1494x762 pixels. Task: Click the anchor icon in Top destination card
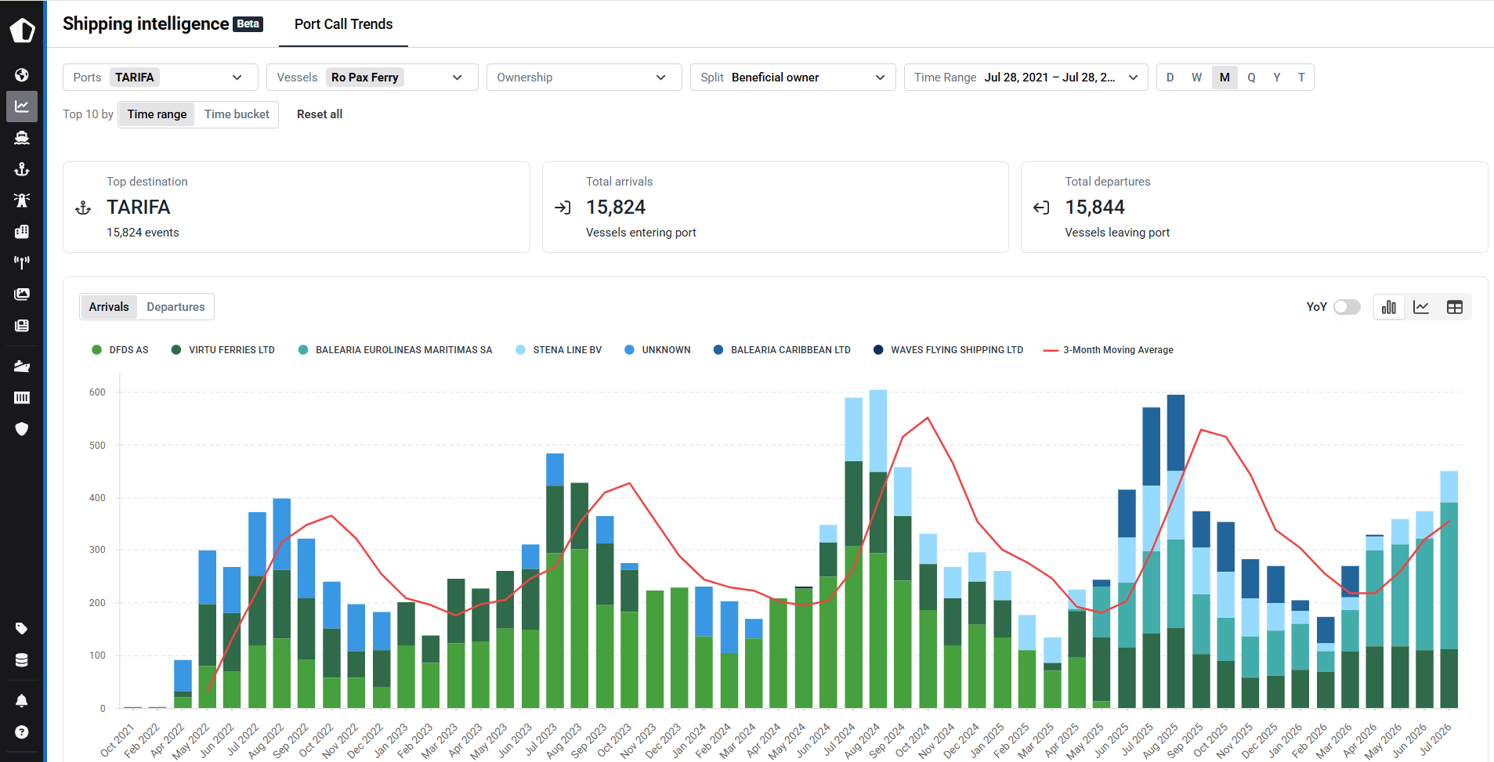[x=83, y=208]
